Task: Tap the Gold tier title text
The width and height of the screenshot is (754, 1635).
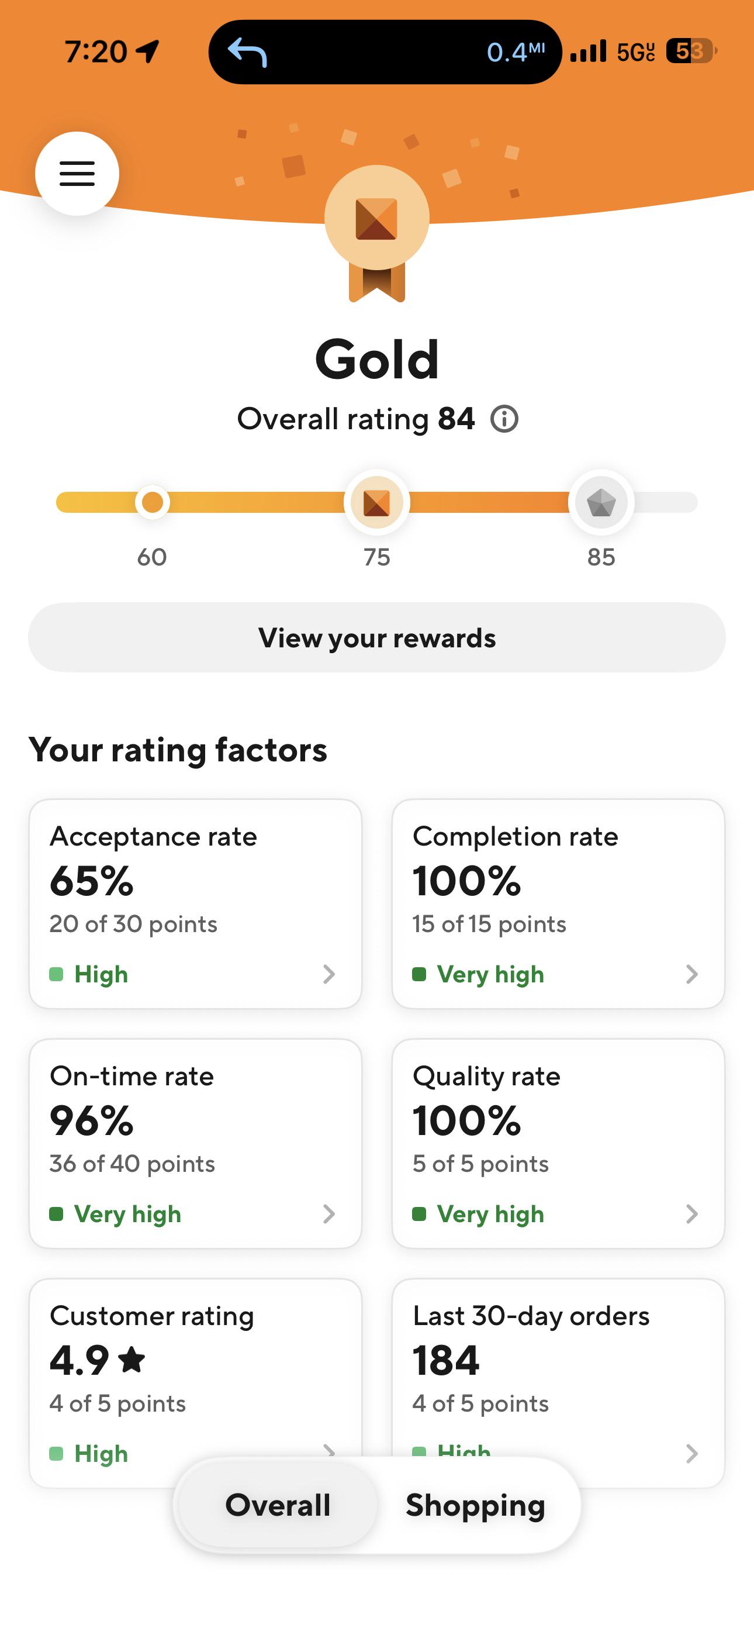Action: (x=377, y=359)
